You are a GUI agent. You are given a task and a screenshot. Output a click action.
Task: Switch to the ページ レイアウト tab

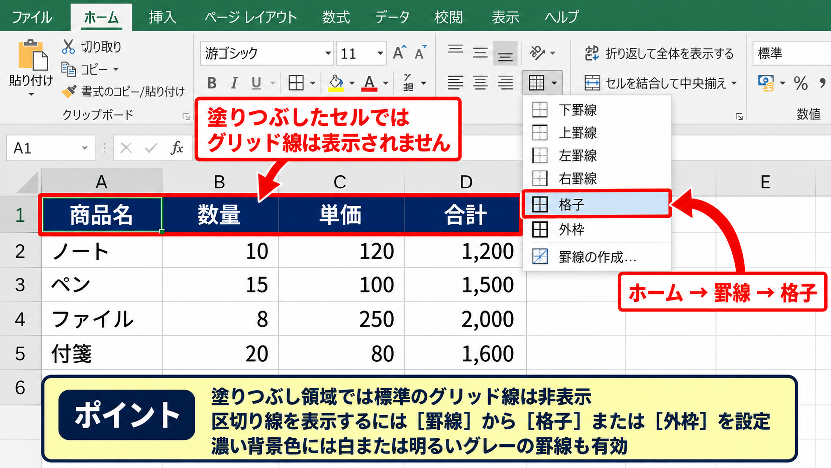click(x=251, y=17)
